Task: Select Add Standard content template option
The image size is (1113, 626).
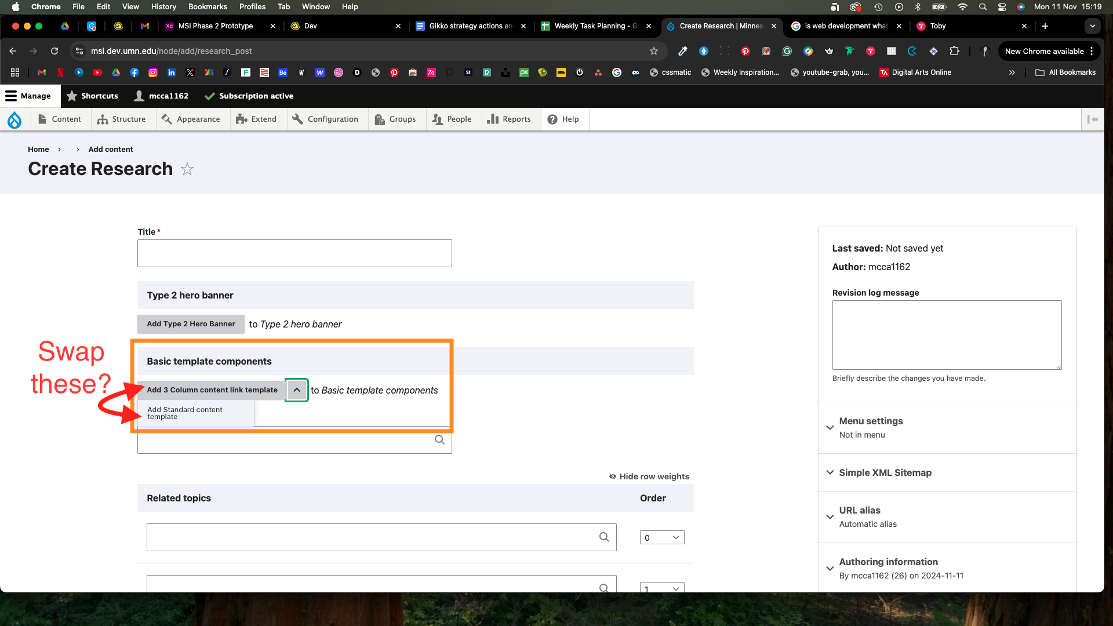Action: [x=185, y=413]
